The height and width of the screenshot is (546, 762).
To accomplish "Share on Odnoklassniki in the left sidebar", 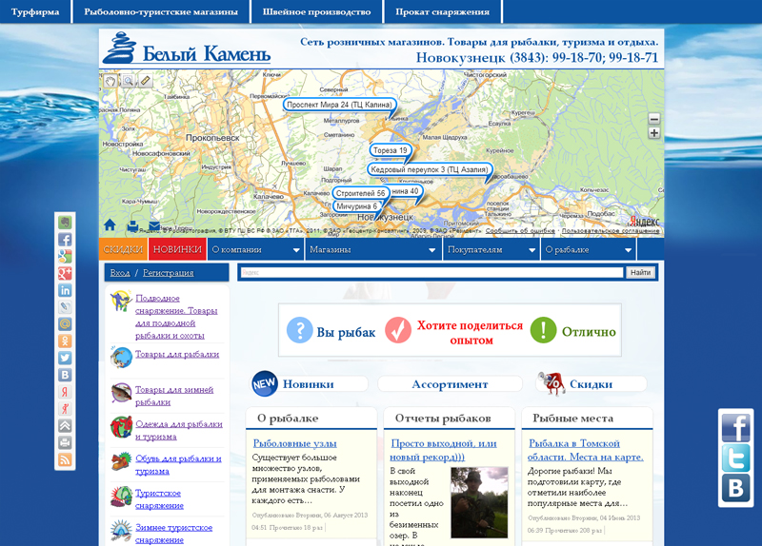I will (65, 341).
